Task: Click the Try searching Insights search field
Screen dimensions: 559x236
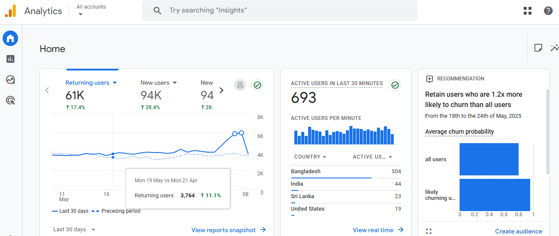Action: pos(280,10)
